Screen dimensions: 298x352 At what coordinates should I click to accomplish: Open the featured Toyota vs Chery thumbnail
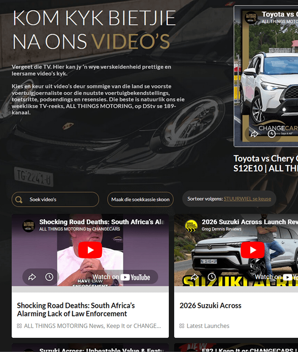[x=266, y=76]
